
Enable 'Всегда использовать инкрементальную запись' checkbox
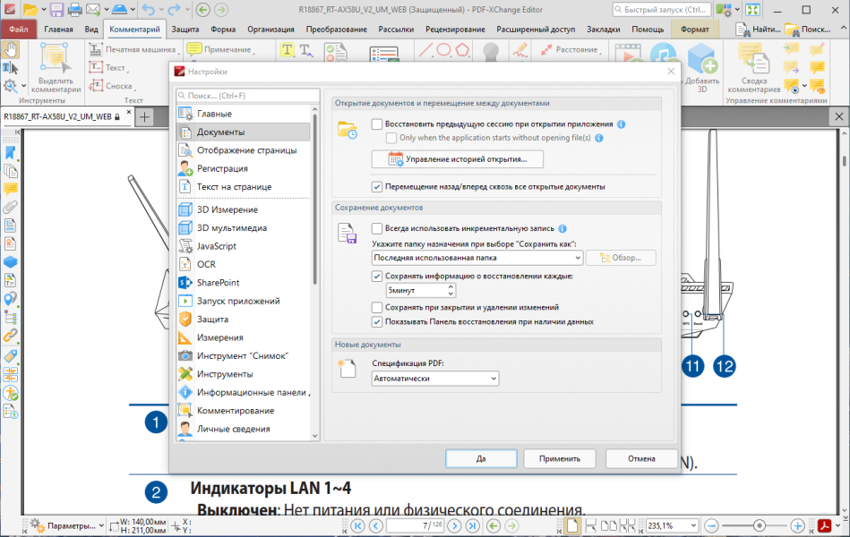pos(377,228)
